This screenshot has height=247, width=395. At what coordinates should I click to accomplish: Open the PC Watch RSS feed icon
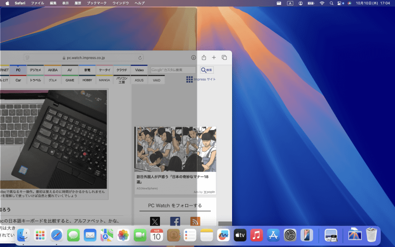[x=195, y=221]
